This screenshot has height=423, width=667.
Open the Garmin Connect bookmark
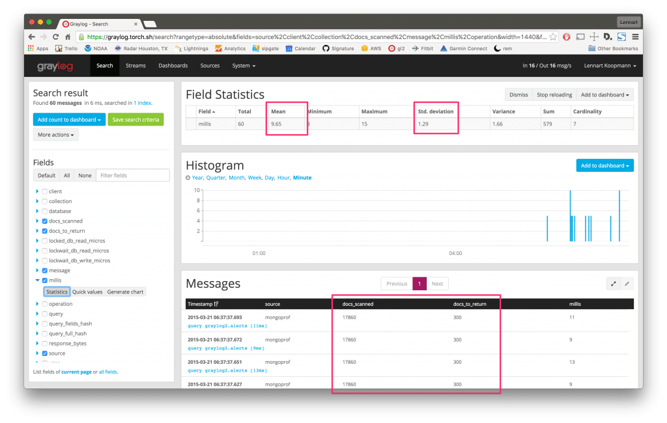click(462, 49)
